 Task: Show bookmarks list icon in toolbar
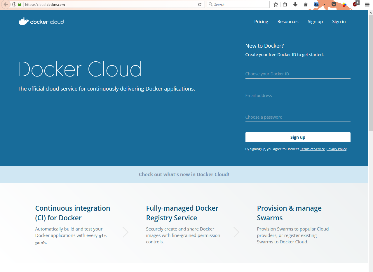tap(285, 4)
